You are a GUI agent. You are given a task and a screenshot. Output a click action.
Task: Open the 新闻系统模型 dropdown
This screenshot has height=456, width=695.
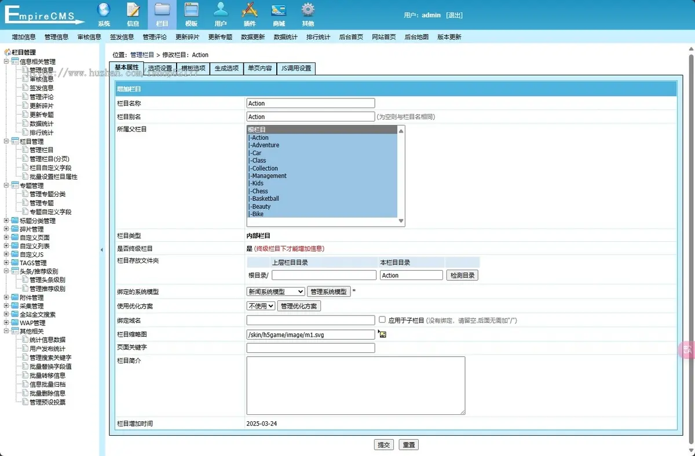click(276, 292)
